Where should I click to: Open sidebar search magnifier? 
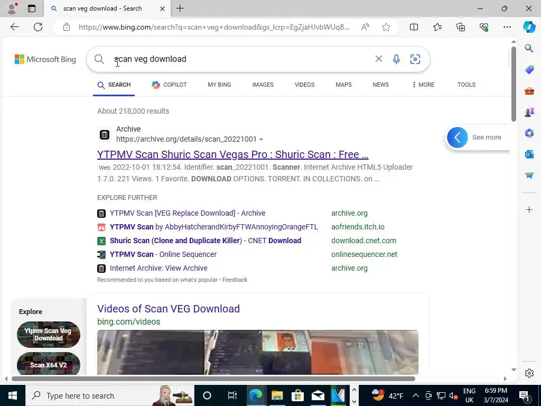529,48
